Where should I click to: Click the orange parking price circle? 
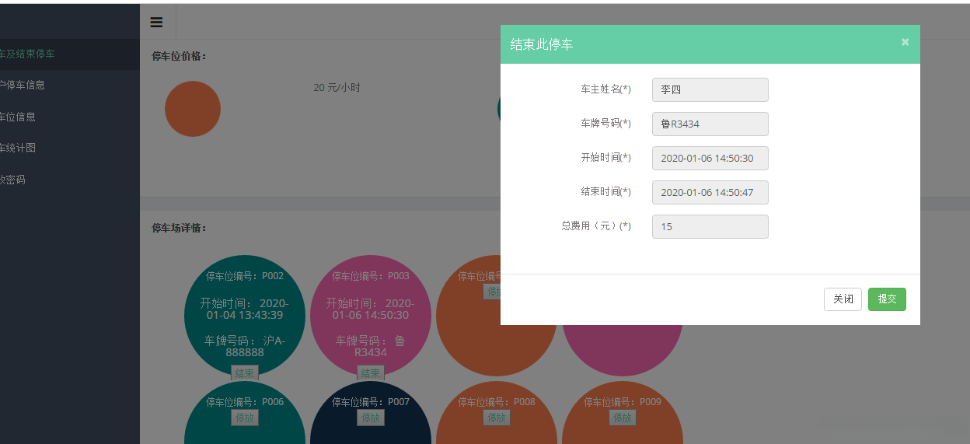click(193, 109)
